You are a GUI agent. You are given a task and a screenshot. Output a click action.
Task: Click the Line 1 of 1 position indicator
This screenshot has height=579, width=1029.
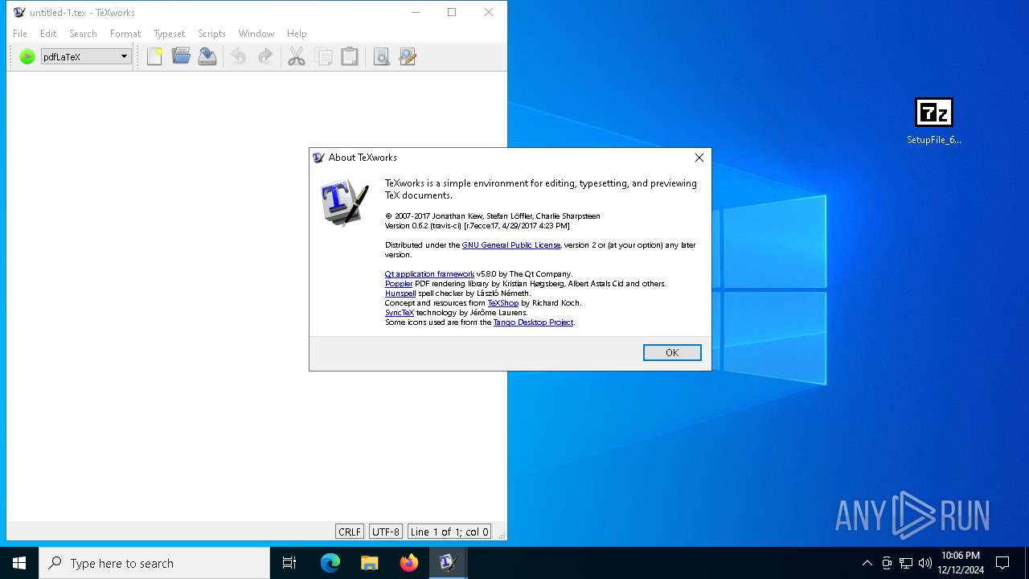coord(449,532)
